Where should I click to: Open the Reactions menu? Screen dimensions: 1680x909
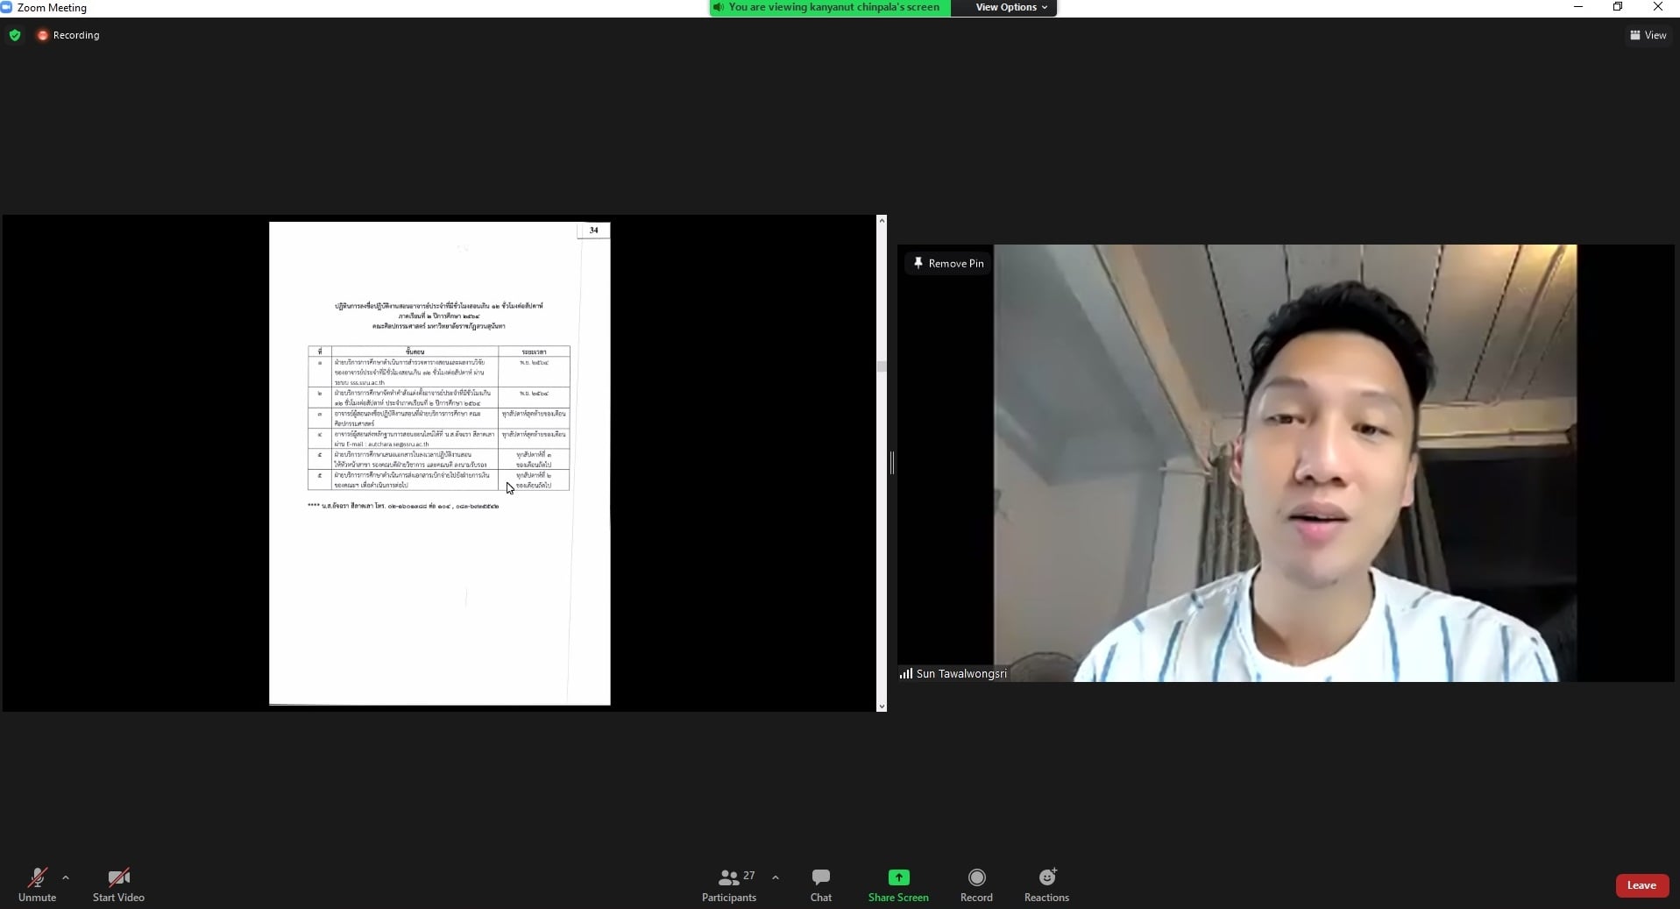[1046, 884]
